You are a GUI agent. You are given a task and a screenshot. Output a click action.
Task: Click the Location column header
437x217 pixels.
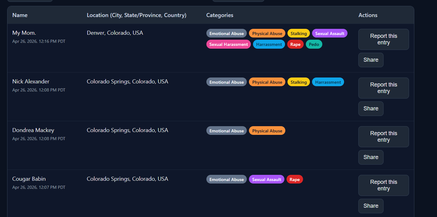pyautogui.click(x=136, y=15)
